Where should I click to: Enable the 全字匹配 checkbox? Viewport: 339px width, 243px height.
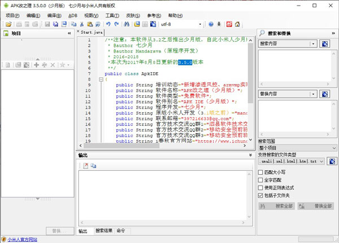click(x=260, y=180)
